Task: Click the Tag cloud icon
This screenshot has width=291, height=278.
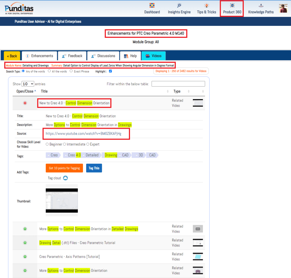Action: pyautogui.click(x=65, y=178)
